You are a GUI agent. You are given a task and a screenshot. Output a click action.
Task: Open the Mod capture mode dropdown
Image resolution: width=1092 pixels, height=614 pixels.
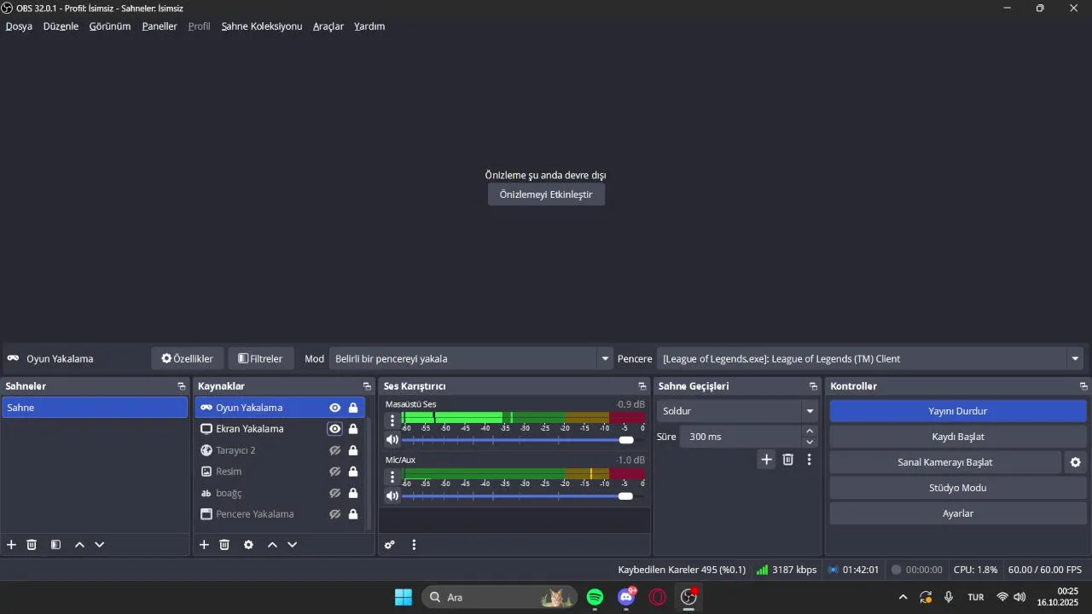coord(471,359)
